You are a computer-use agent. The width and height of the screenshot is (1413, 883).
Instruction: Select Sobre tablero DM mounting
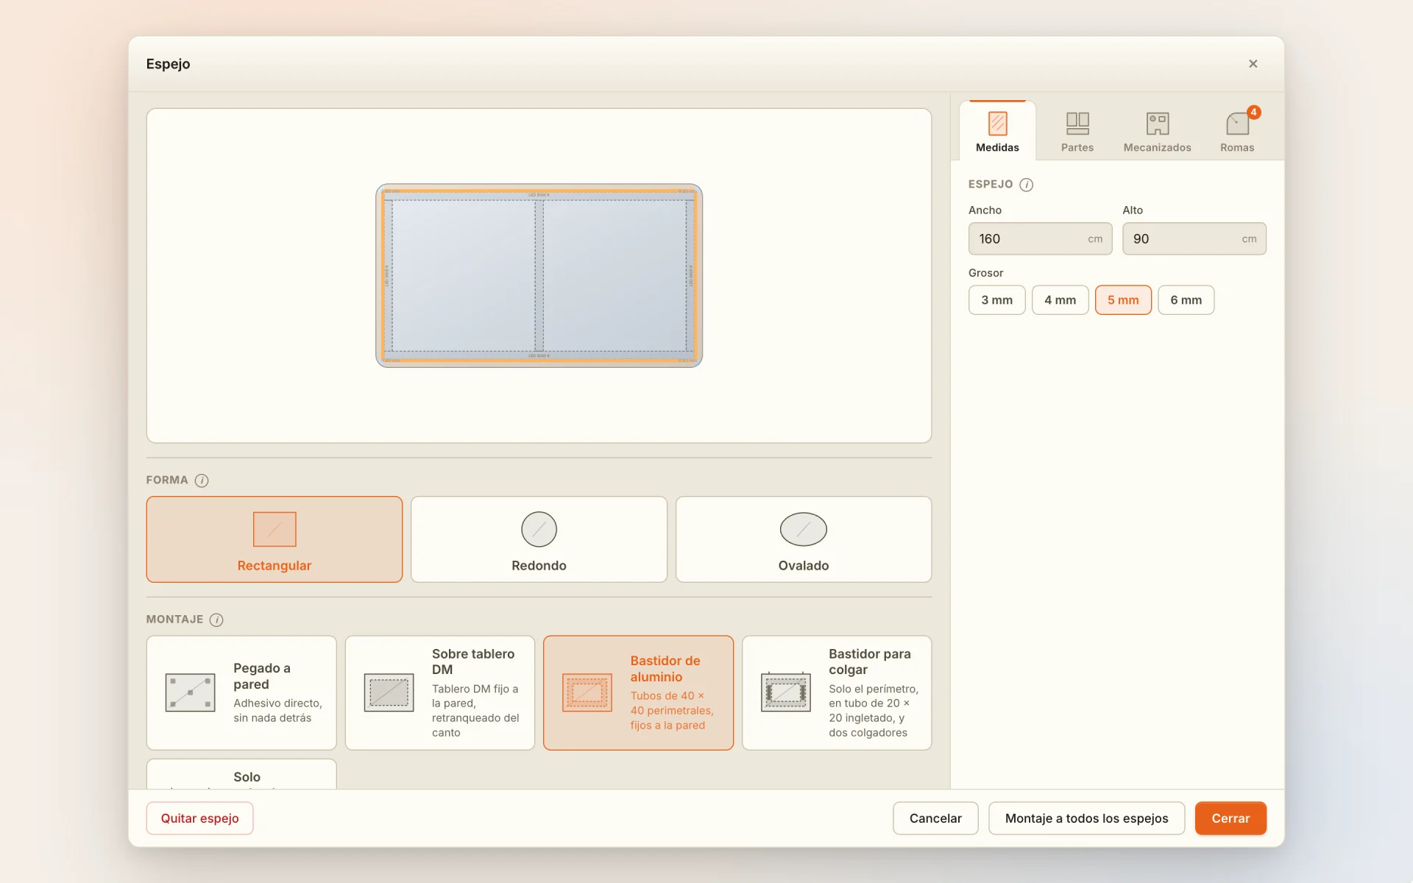click(x=440, y=693)
